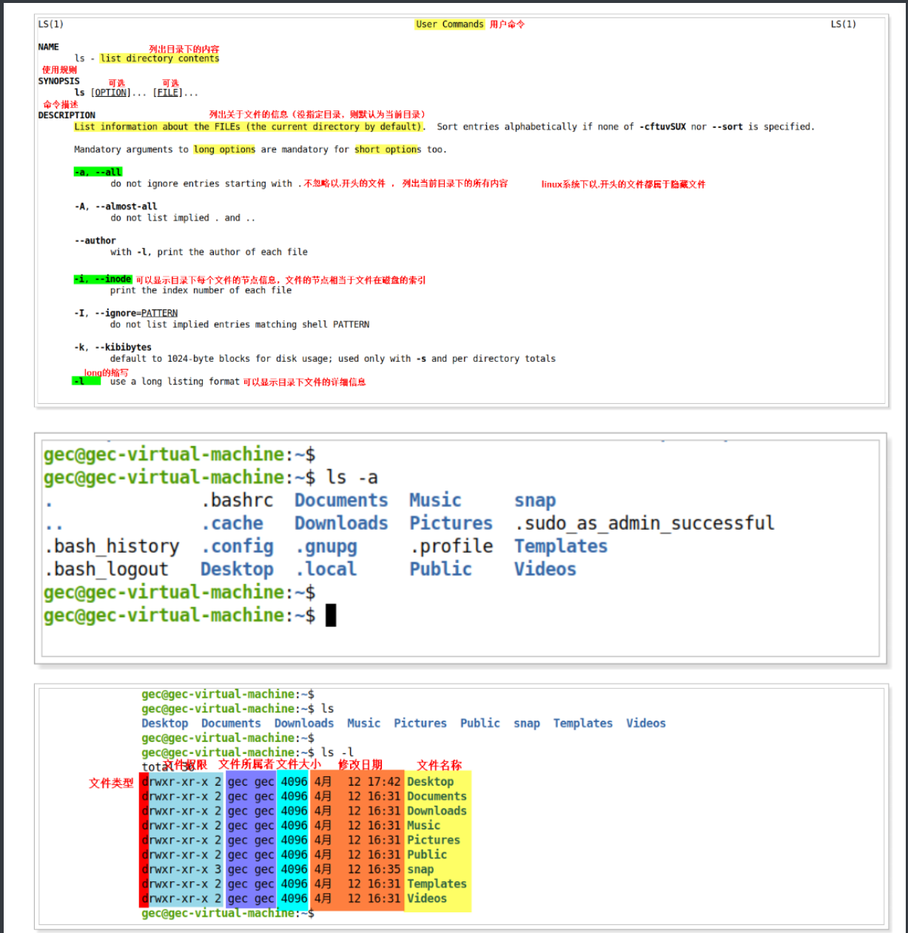
Task: Click ".local" in the ls -a output
Action: [x=326, y=569]
